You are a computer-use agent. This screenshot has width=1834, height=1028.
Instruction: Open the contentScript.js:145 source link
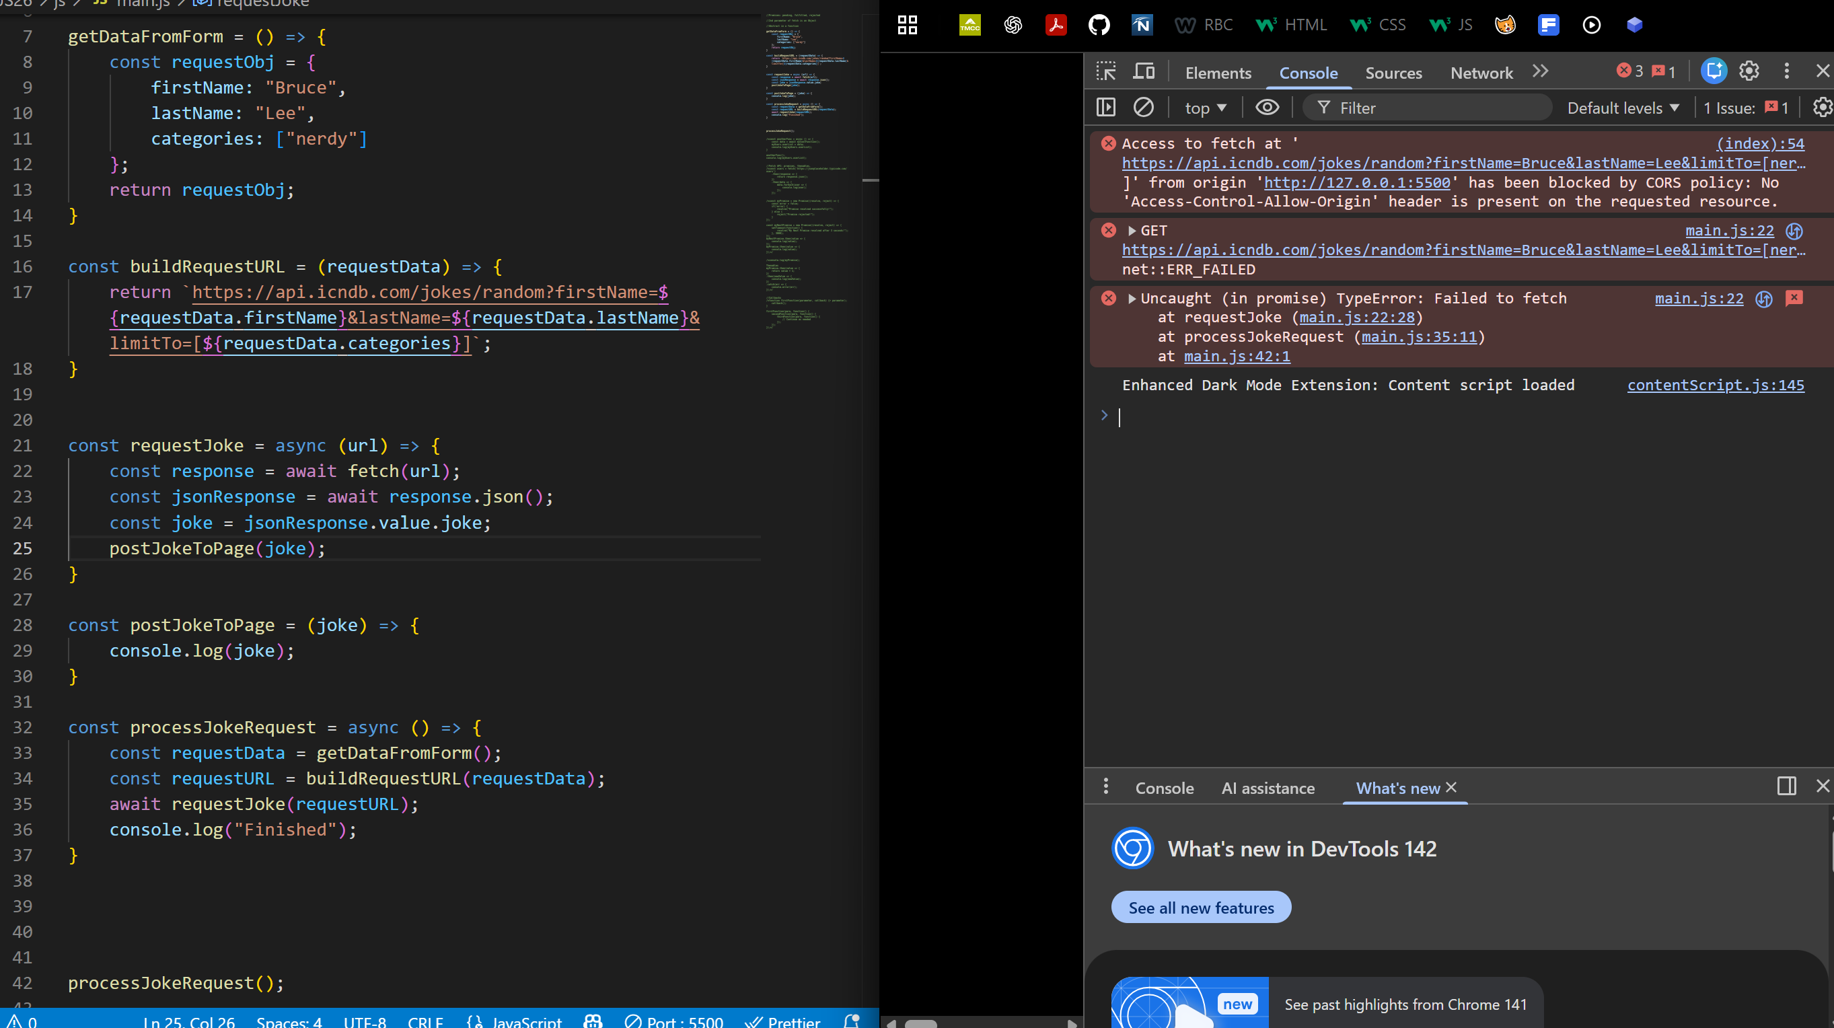(x=1715, y=385)
